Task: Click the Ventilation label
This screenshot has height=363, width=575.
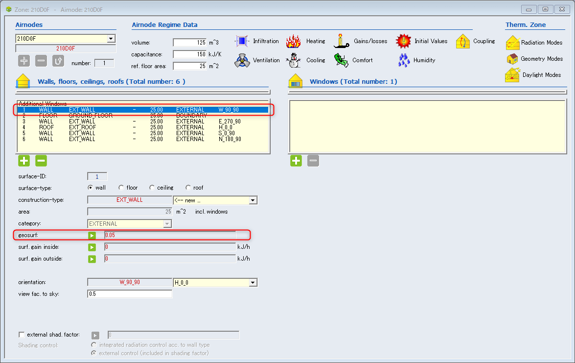Action: coord(266,60)
